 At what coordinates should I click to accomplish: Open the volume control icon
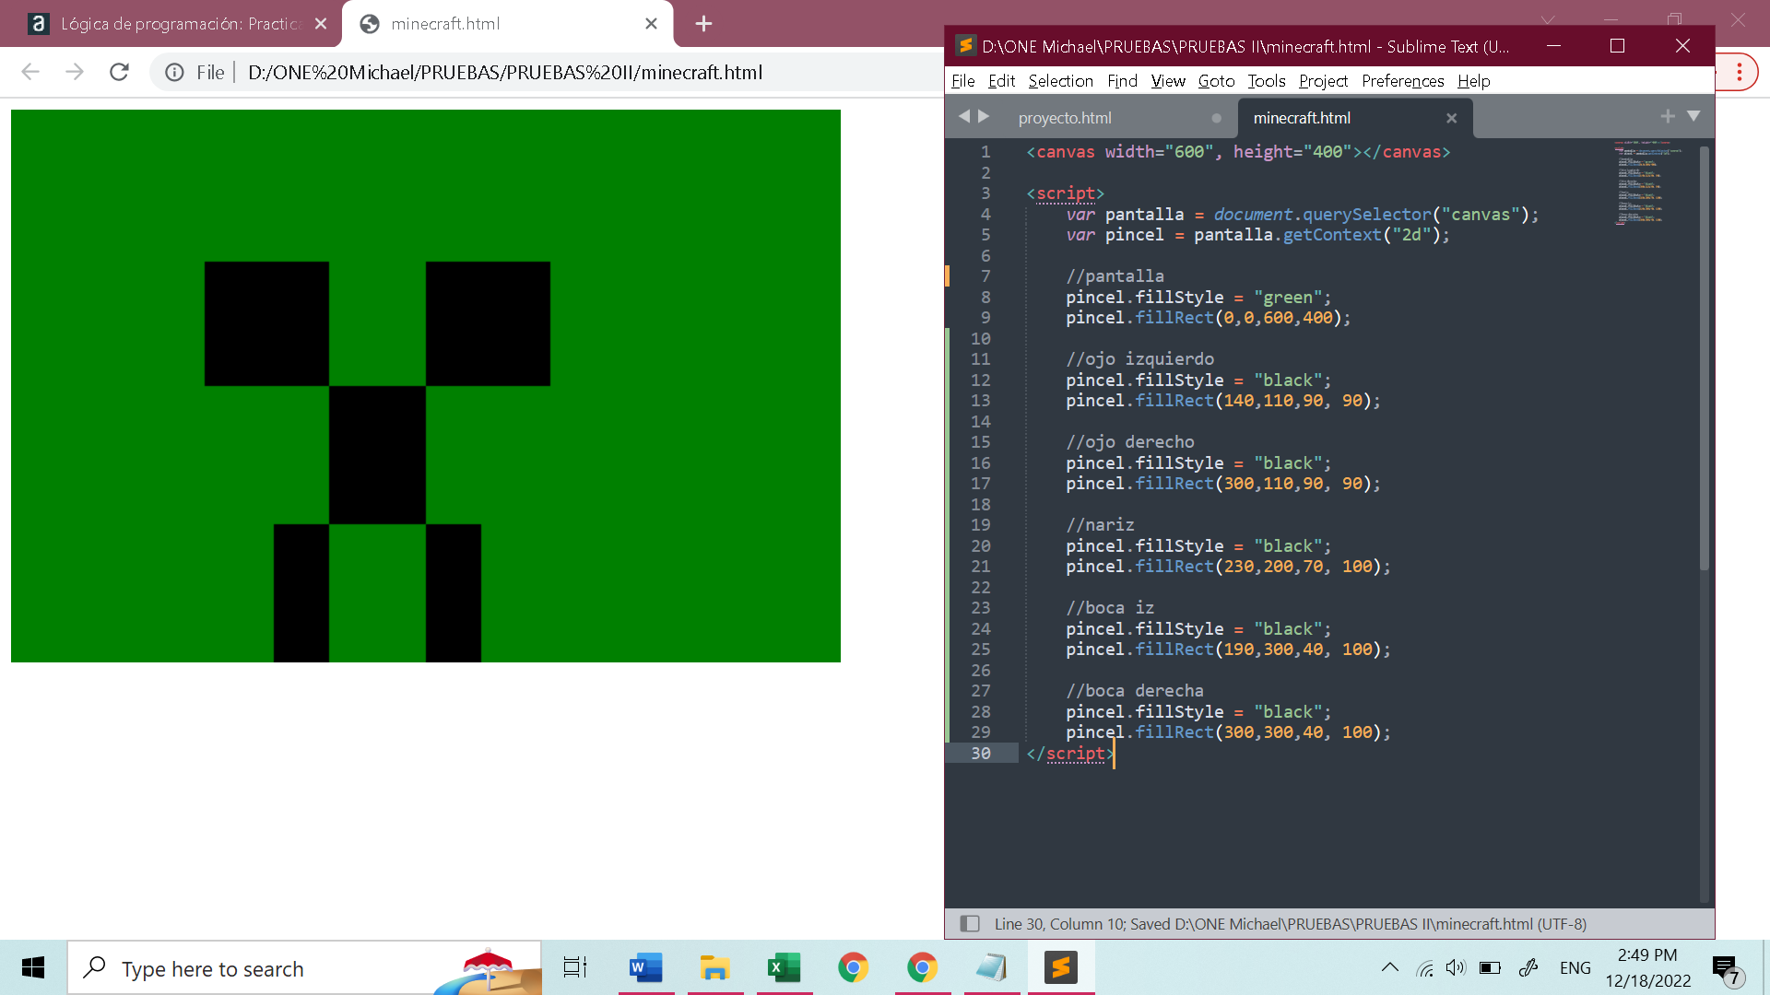point(1456,967)
